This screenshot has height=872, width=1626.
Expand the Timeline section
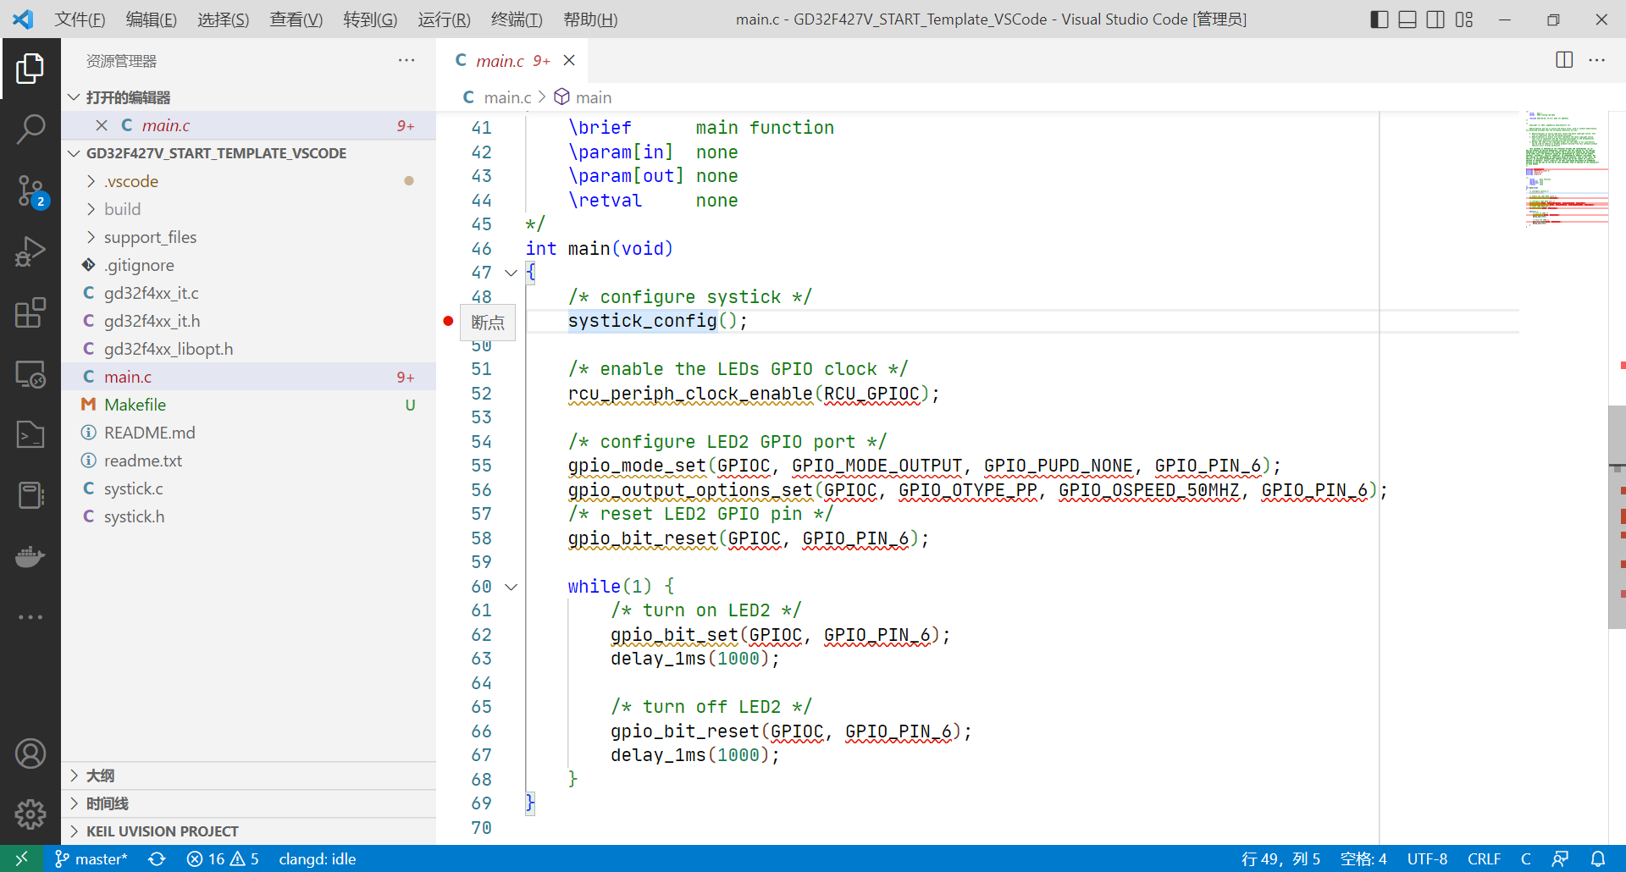(x=249, y=803)
